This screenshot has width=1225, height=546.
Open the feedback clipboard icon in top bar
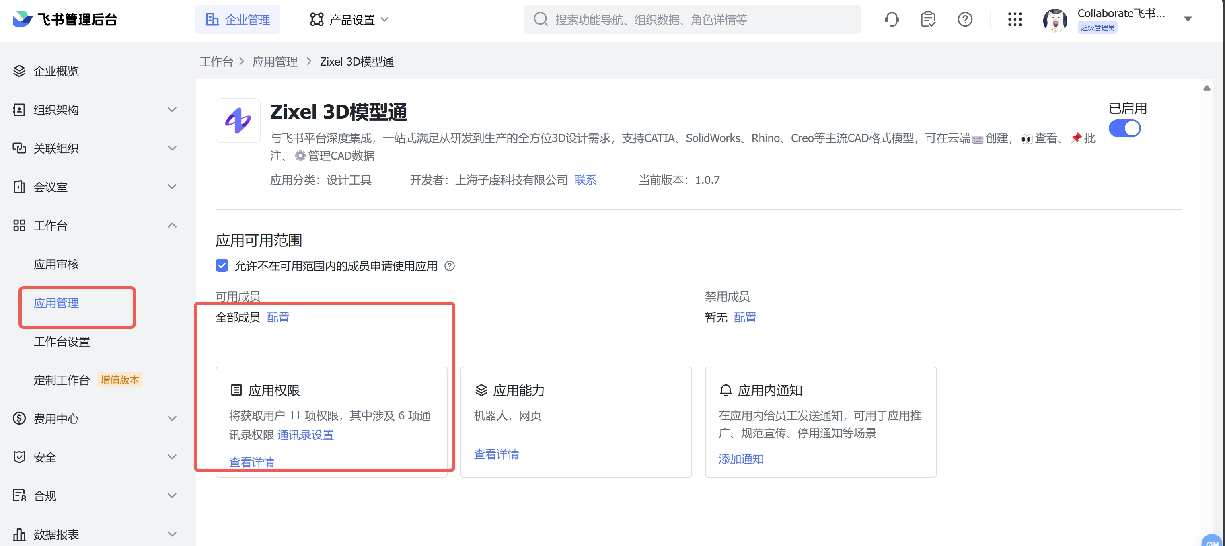tap(928, 19)
